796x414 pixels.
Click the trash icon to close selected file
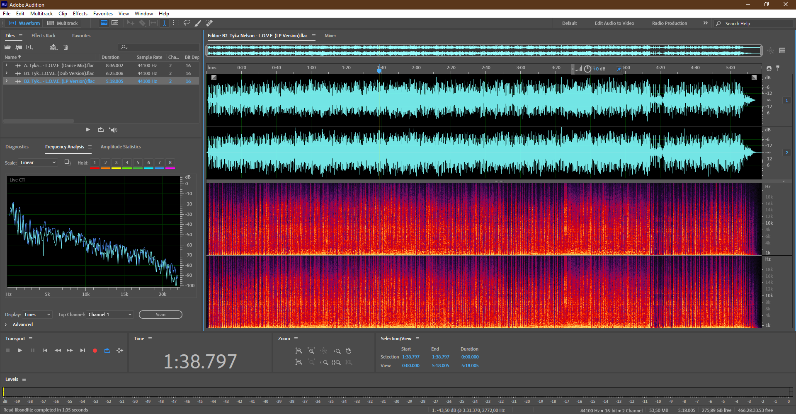[66, 47]
